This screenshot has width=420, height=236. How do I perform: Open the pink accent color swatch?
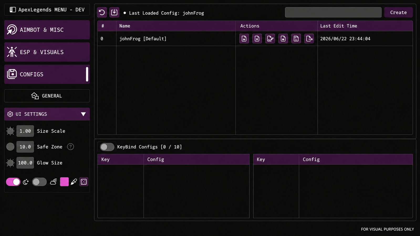64,182
